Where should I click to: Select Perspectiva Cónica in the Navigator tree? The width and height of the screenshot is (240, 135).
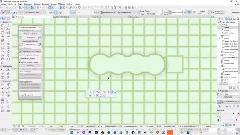231,69
